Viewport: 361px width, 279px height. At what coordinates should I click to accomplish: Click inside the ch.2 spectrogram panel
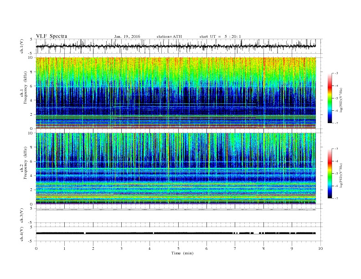(x=176, y=168)
